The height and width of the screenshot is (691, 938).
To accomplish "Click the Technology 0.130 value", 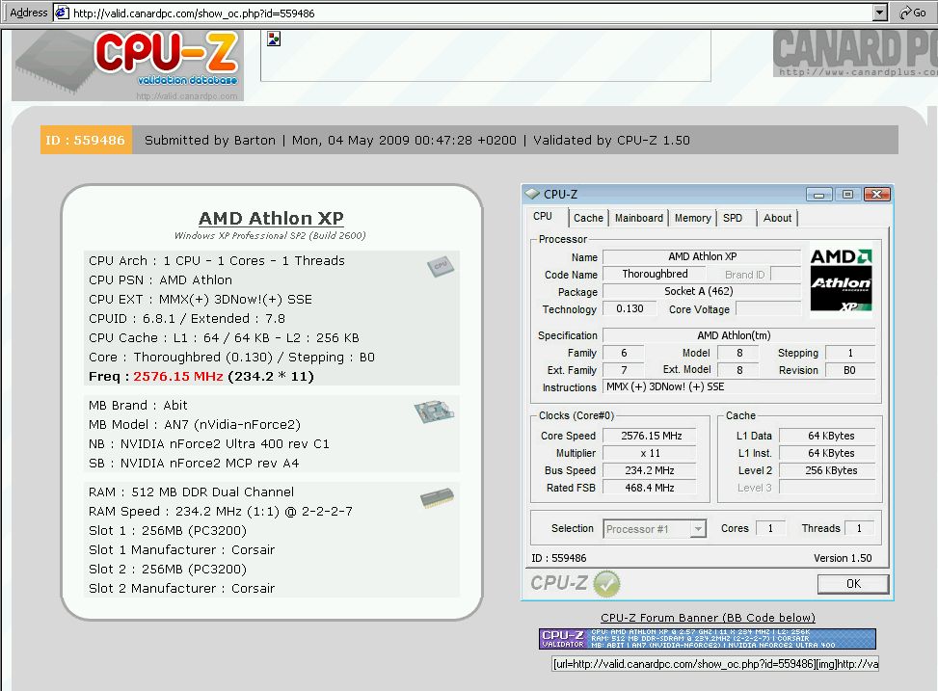I will tap(630, 308).
